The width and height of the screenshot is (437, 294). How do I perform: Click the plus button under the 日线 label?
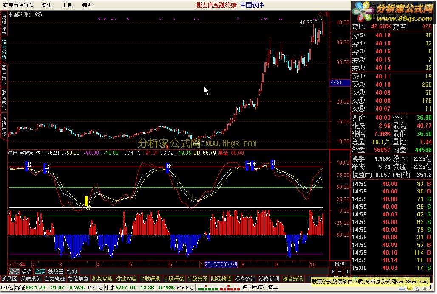(x=333, y=271)
